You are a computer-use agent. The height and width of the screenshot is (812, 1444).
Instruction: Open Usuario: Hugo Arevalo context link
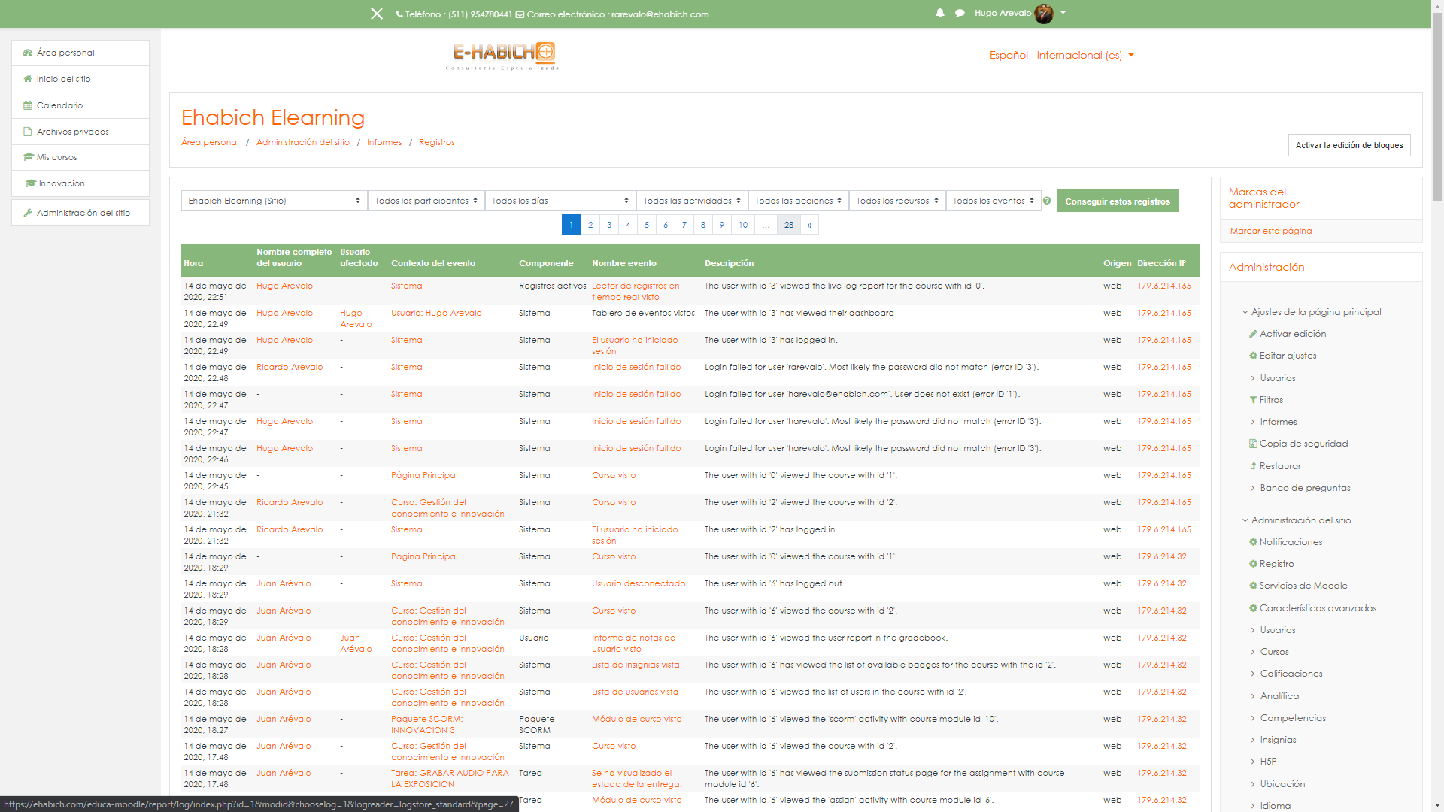(x=436, y=313)
